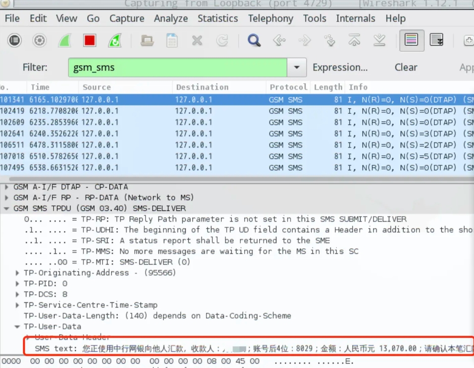Go to specified packet icon

(x=329, y=40)
